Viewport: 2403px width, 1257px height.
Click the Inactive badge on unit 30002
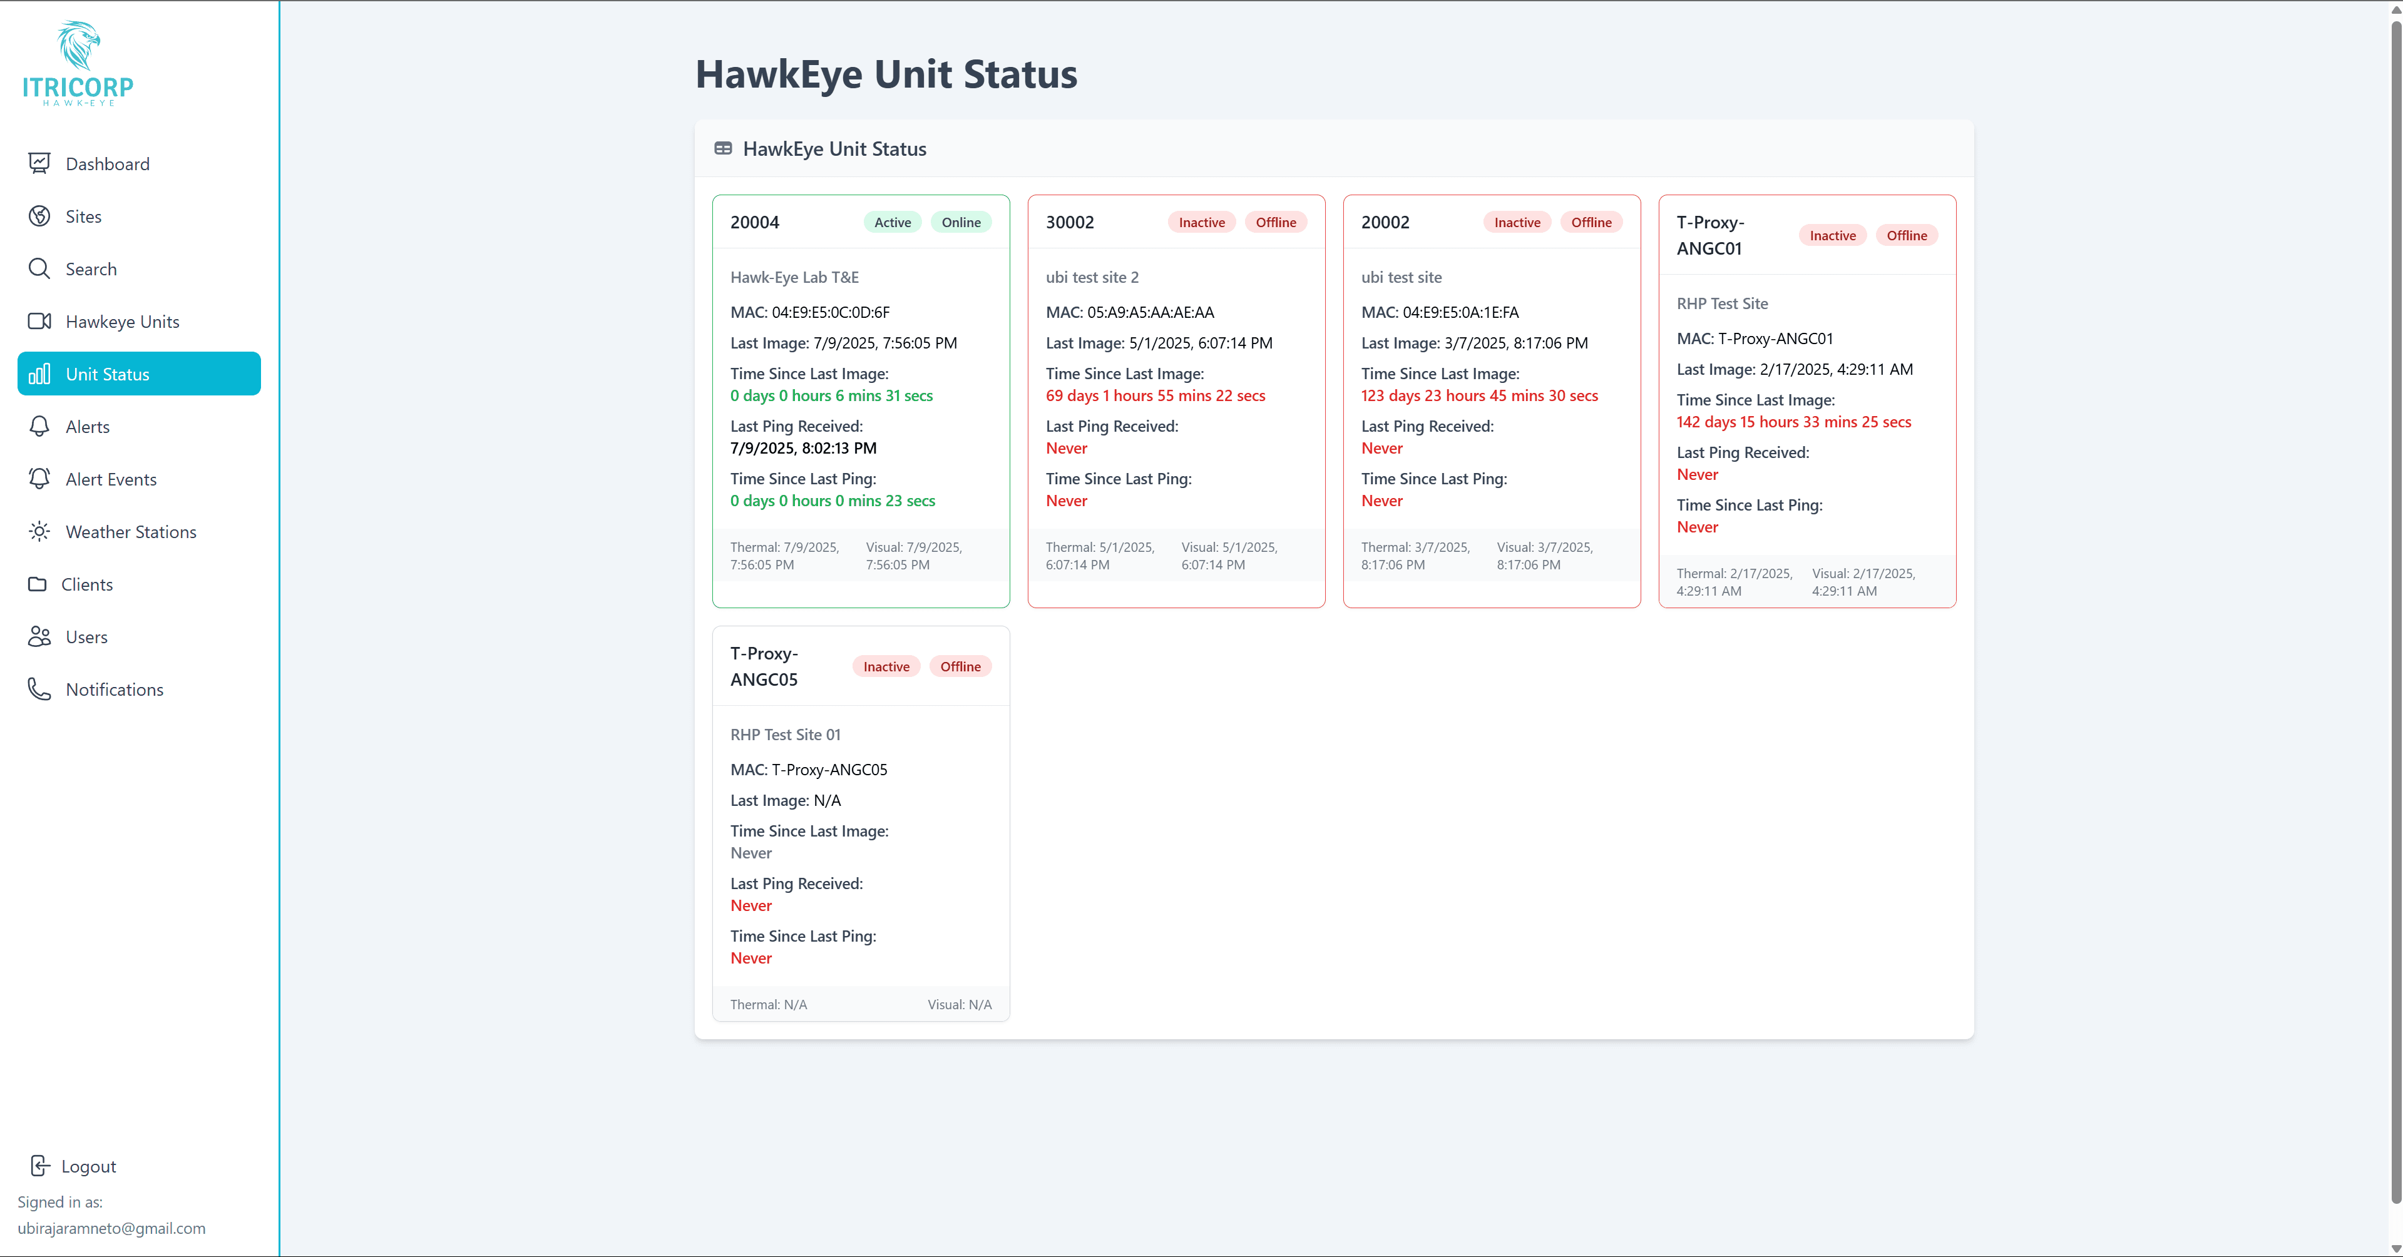(x=1202, y=222)
